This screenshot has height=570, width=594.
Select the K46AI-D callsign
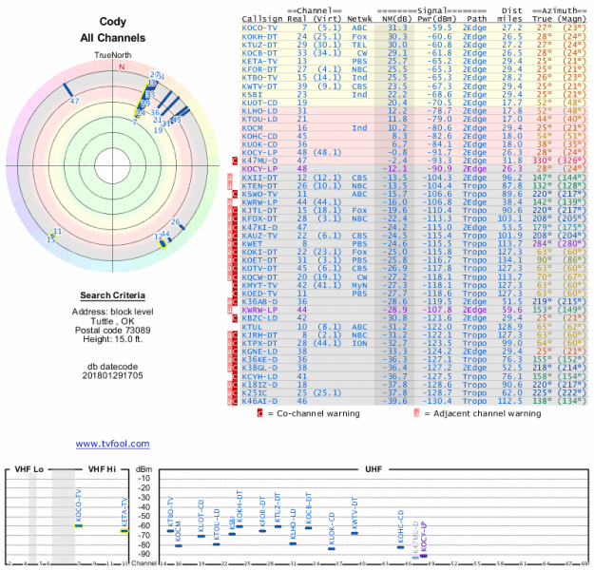(x=259, y=401)
